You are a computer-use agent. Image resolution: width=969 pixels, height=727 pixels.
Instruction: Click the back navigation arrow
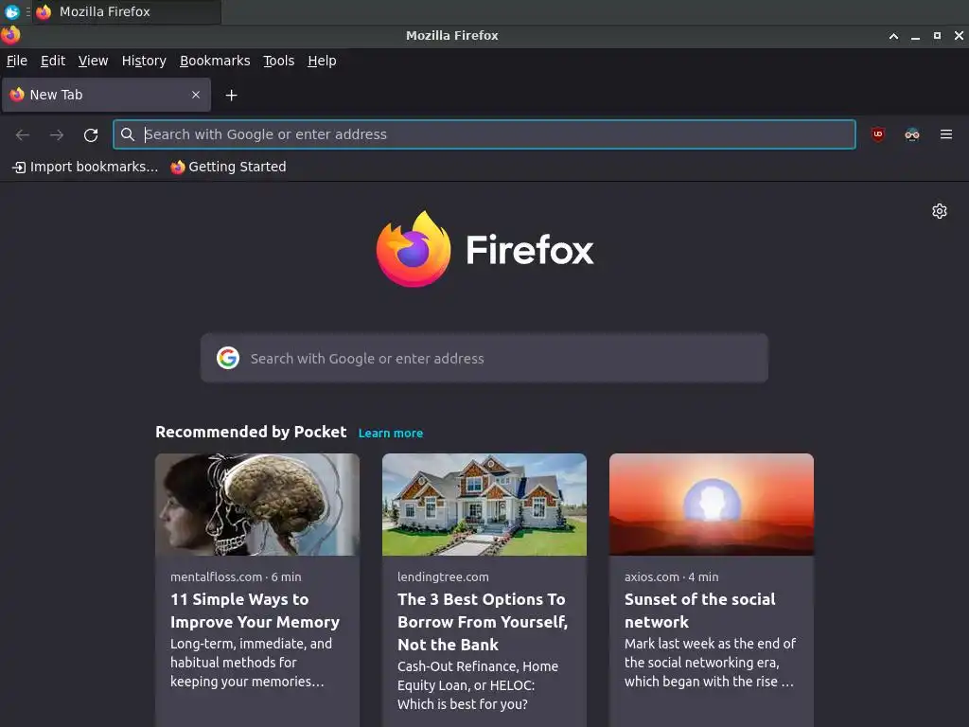pyautogui.click(x=23, y=134)
